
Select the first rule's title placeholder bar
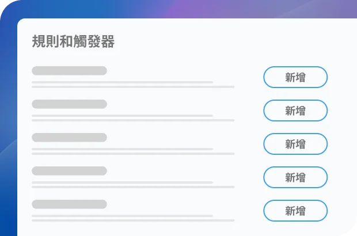point(69,71)
